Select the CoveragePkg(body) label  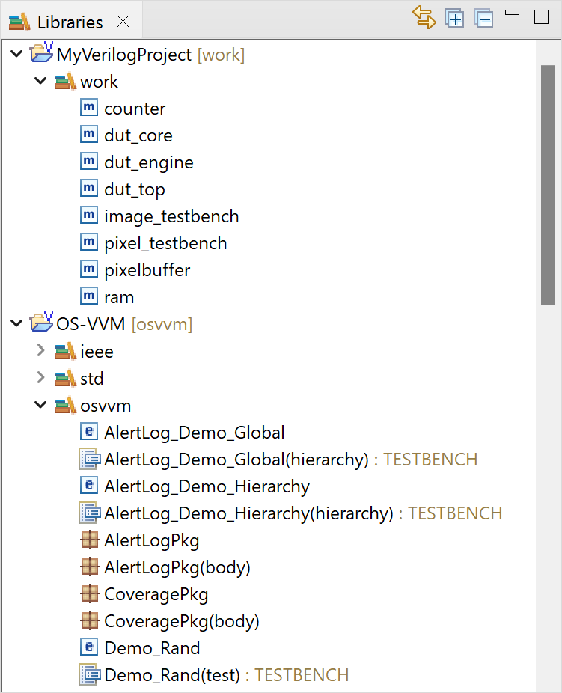pos(182,621)
